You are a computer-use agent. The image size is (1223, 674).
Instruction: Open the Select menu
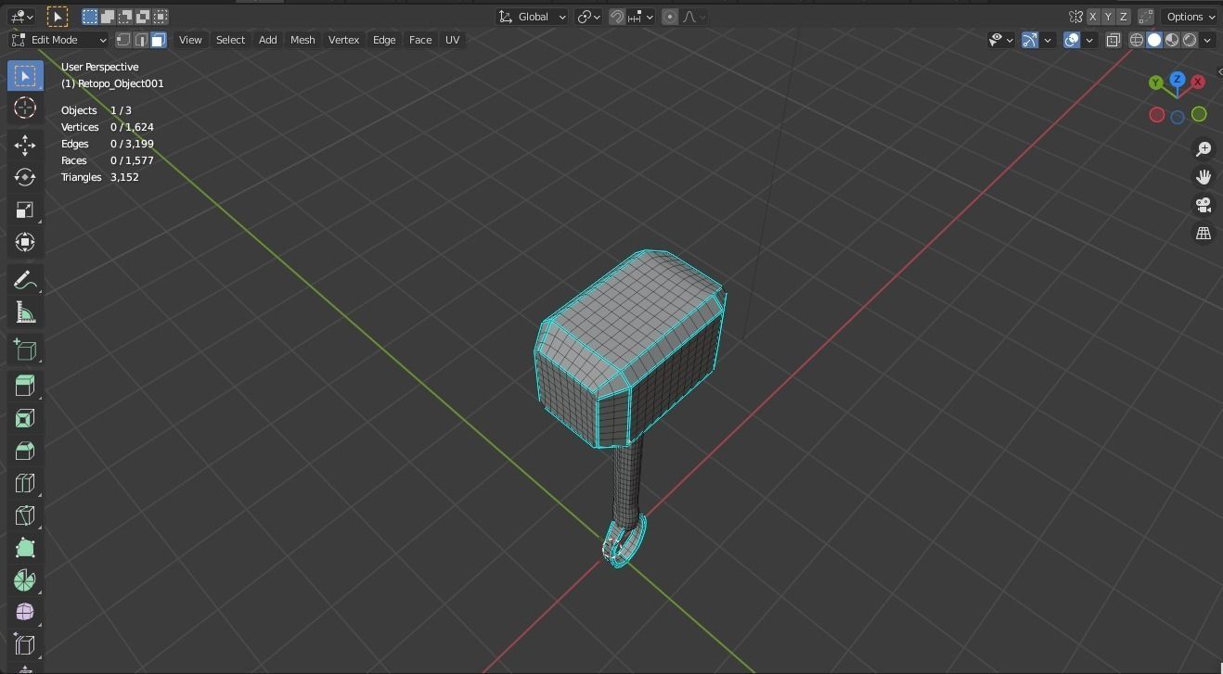point(230,40)
